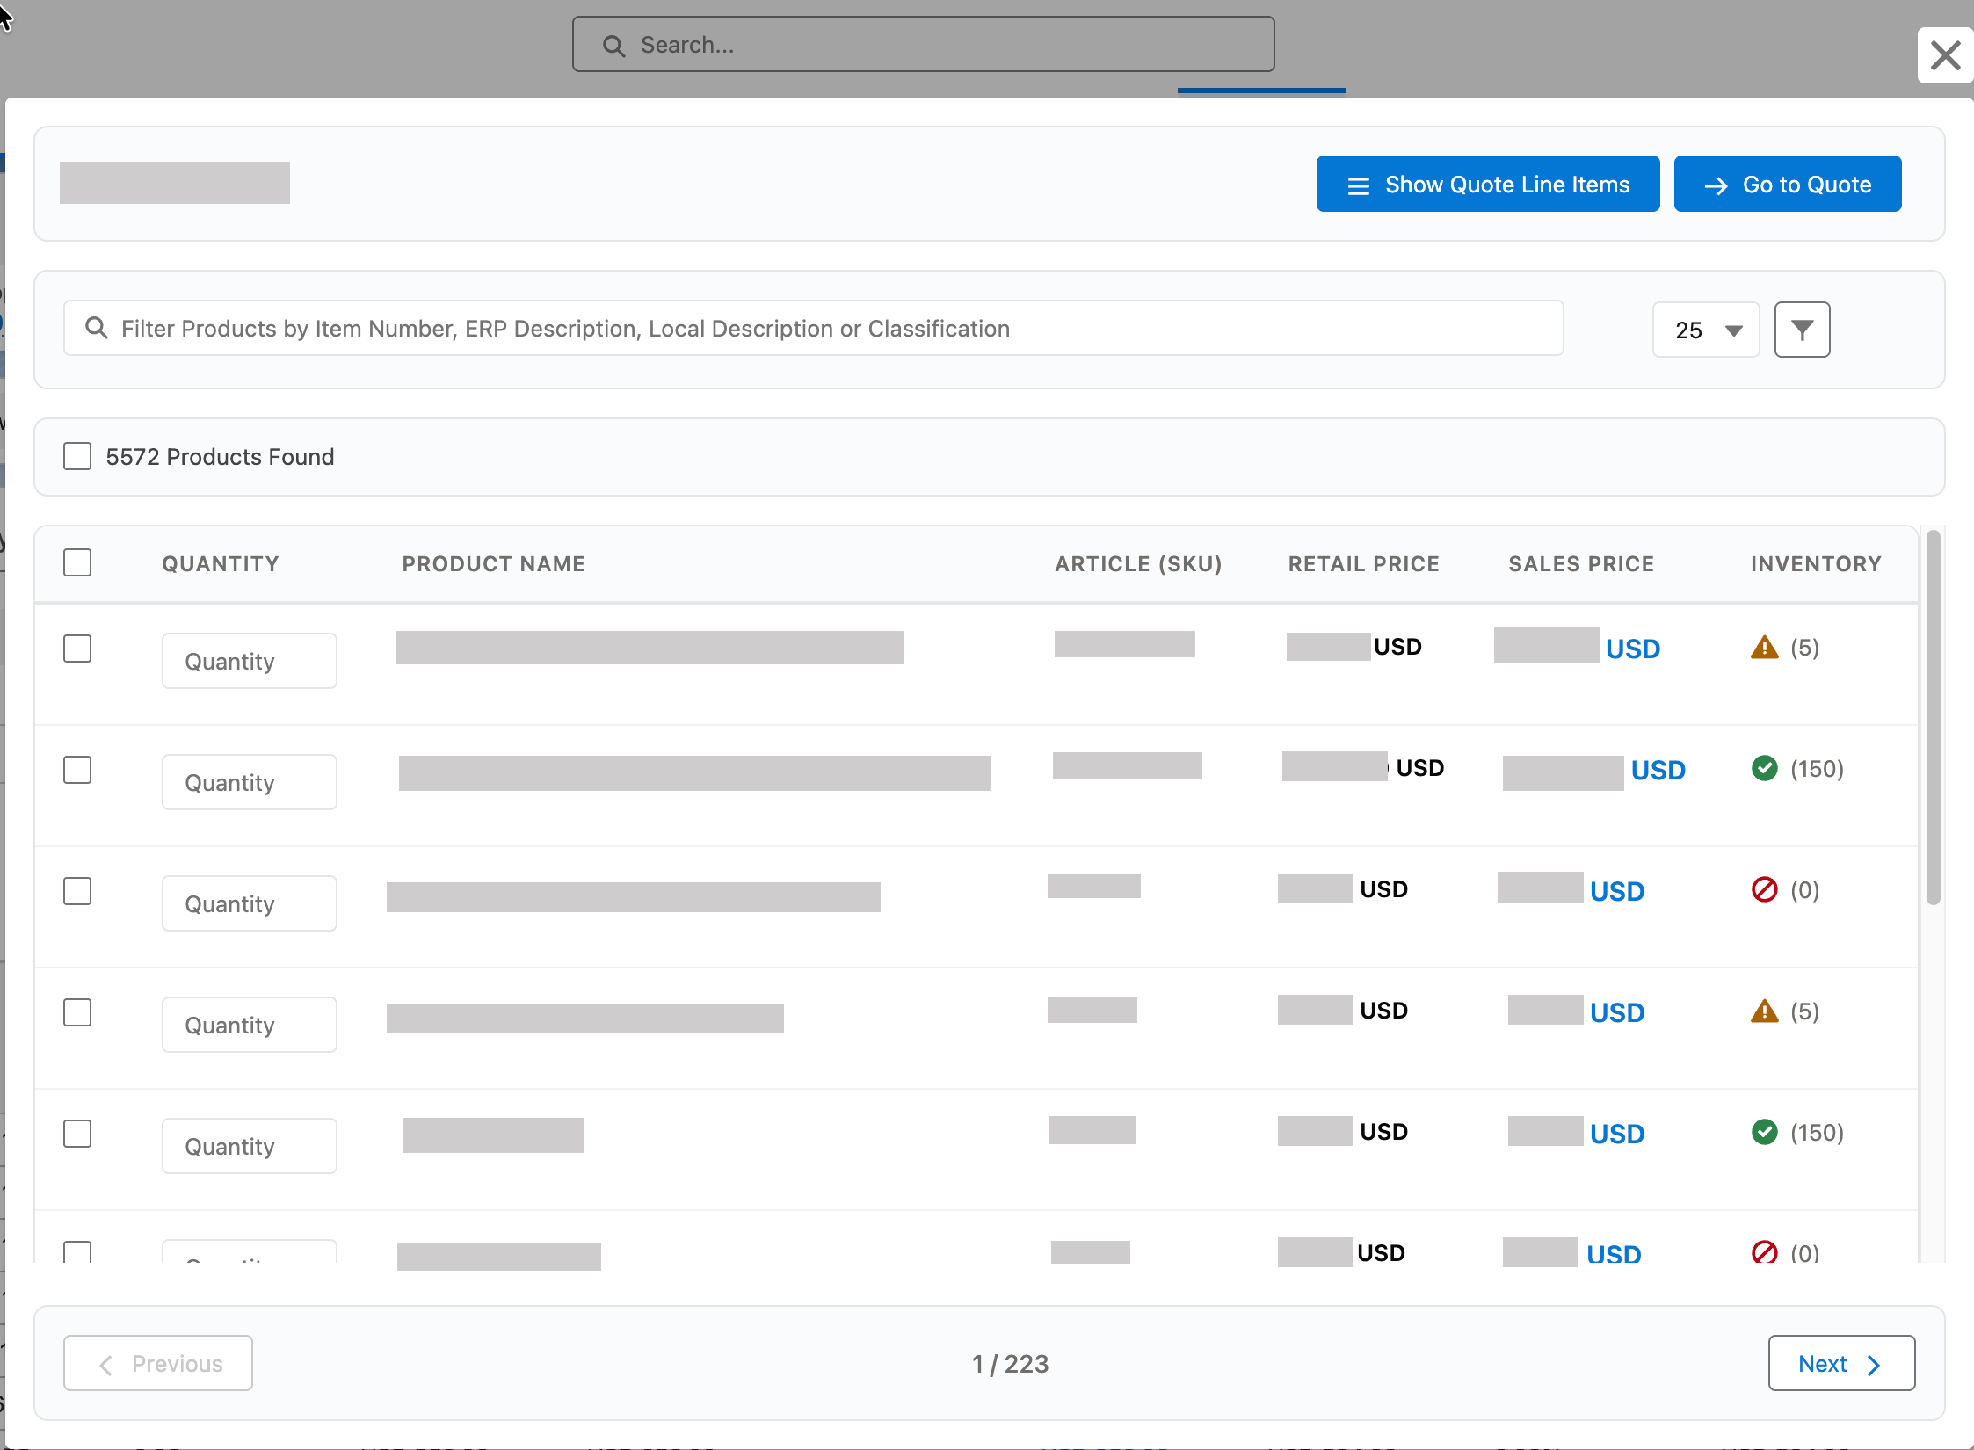
Task: Click the list icon inside Show Quote Line Items
Action: tap(1357, 185)
